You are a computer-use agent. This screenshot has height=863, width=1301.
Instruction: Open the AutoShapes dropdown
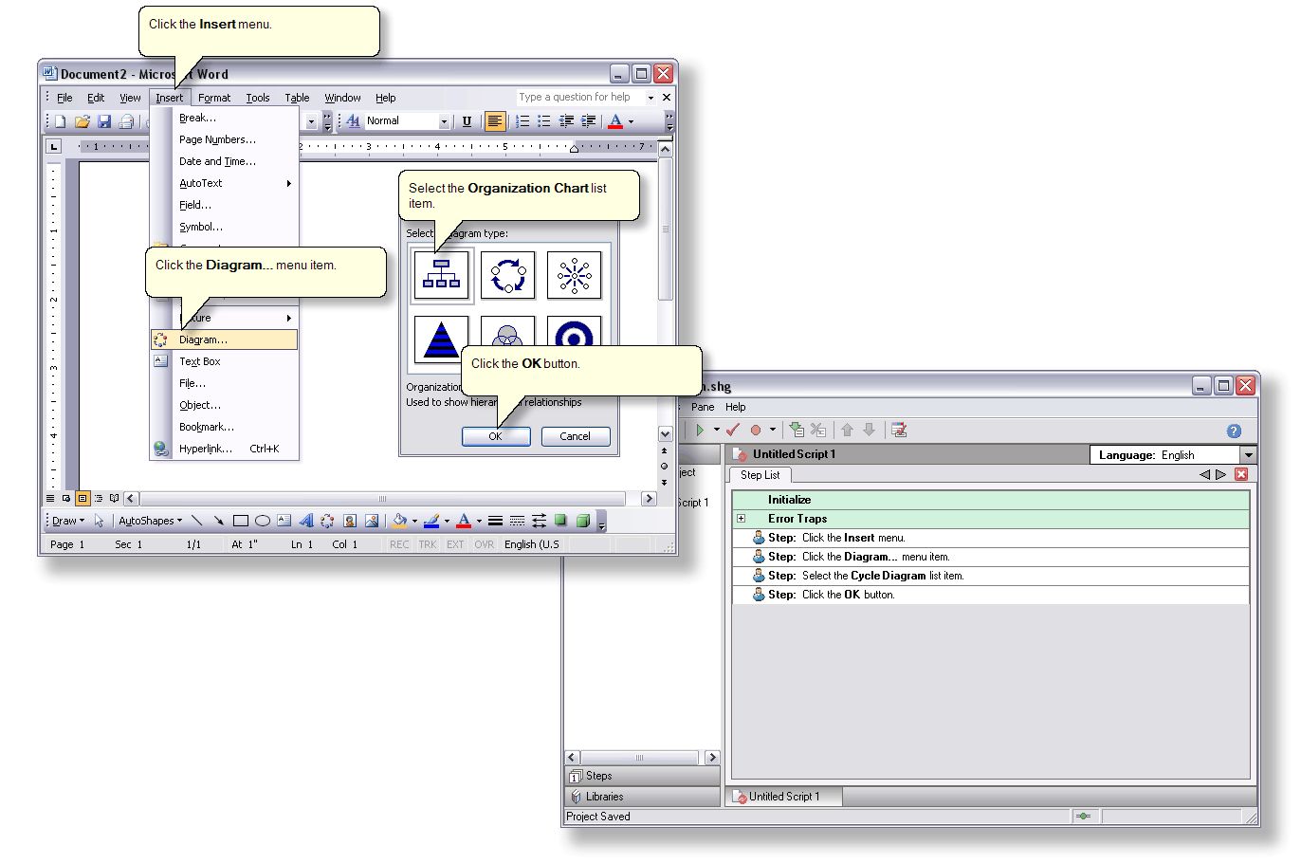pyautogui.click(x=150, y=521)
